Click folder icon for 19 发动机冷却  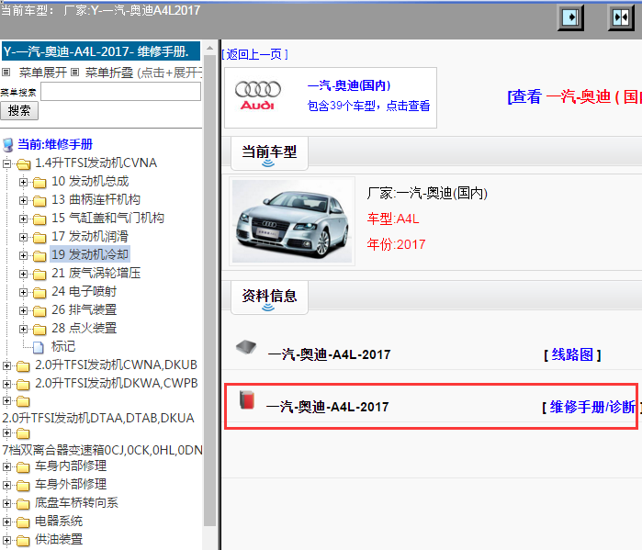pyautogui.click(x=39, y=256)
